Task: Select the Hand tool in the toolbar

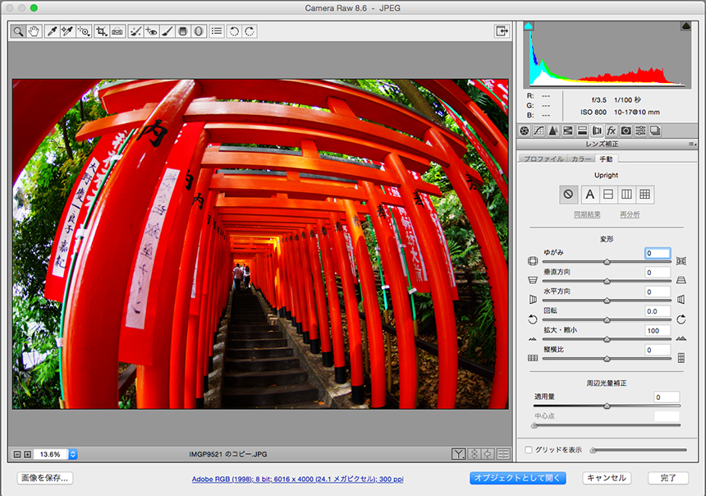Action: [34, 31]
